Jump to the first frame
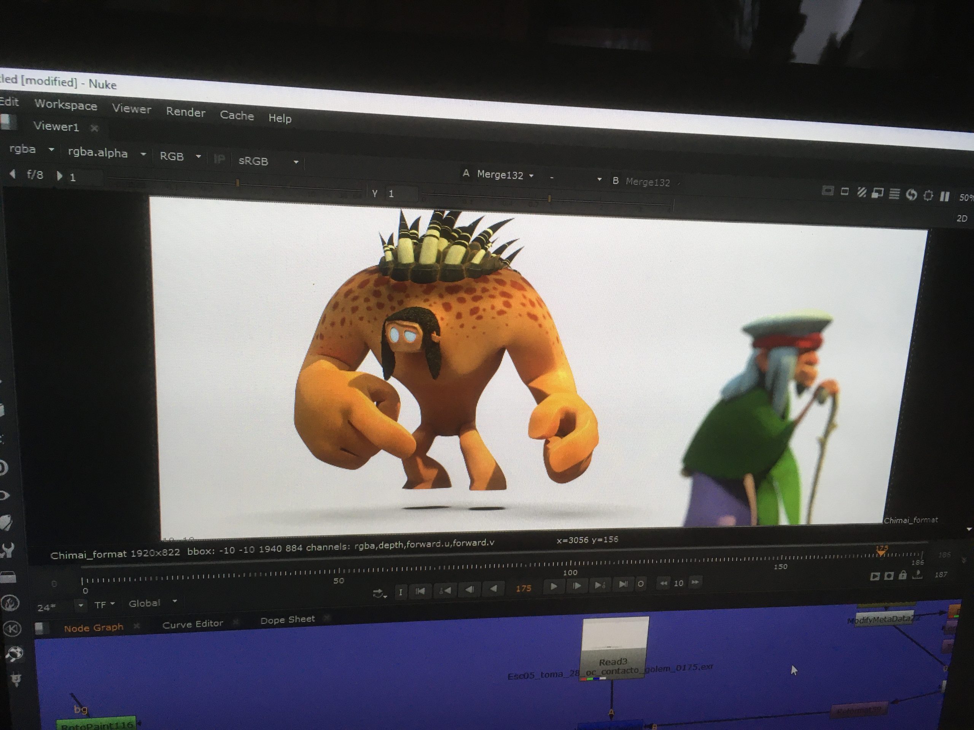This screenshot has height=730, width=974. coord(420,591)
